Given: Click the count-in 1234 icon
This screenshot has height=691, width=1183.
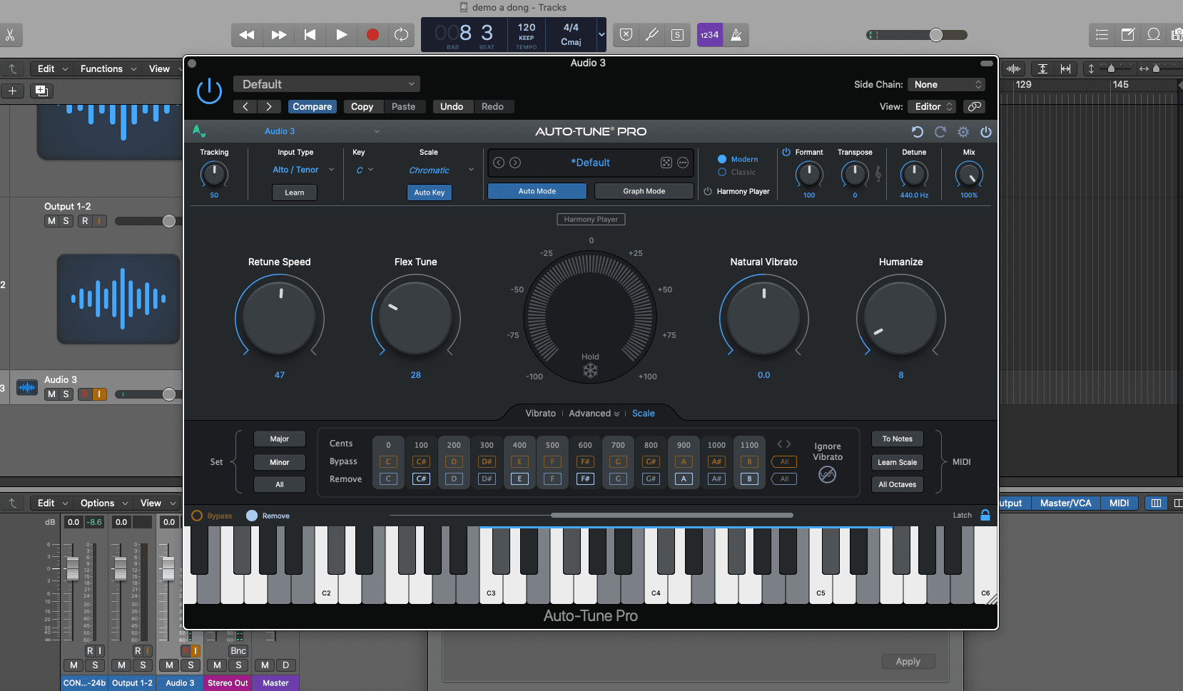Looking at the screenshot, I should point(709,34).
